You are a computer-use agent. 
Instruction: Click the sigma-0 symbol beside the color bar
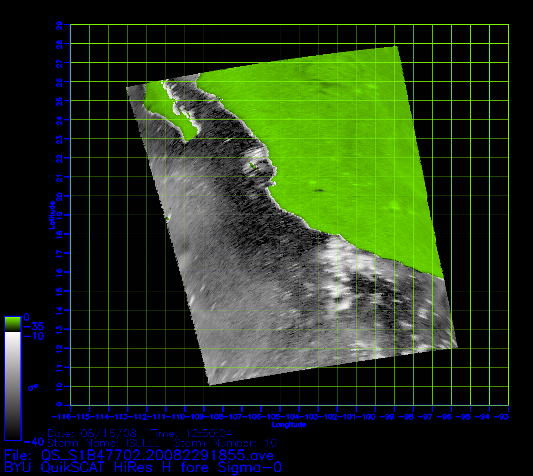click(x=33, y=387)
